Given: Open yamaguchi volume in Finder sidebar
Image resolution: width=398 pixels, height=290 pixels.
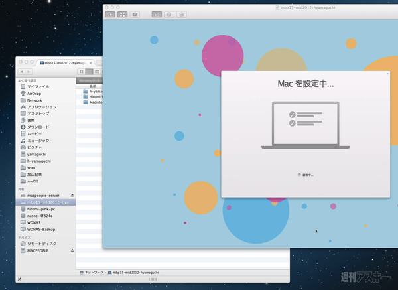Looking at the screenshot, I should point(36,154).
